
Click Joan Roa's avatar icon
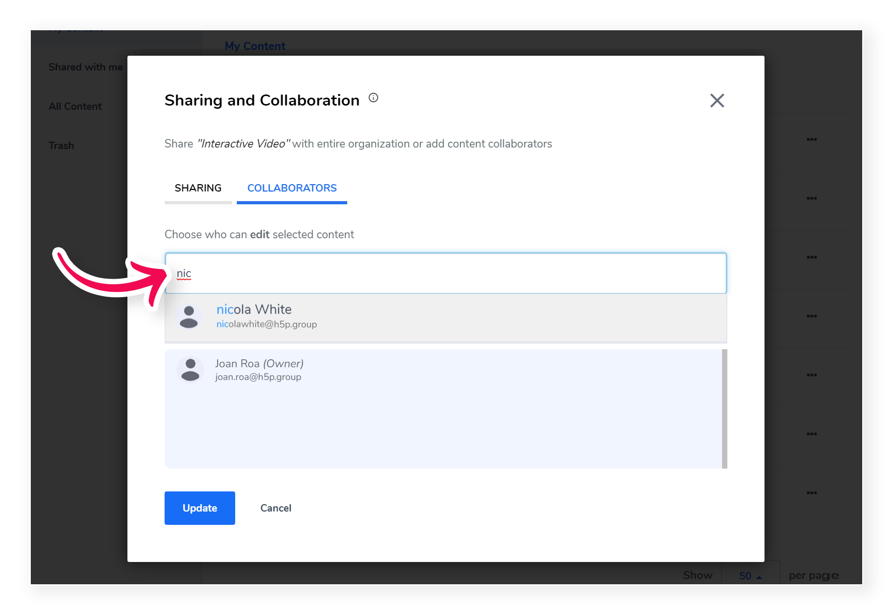[x=190, y=369]
